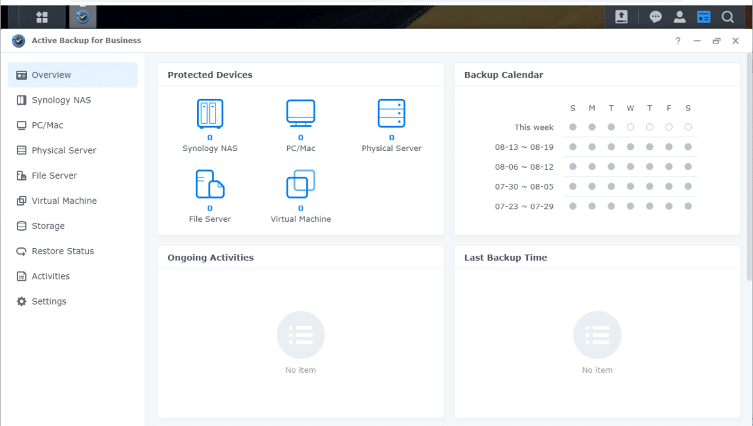This screenshot has width=753, height=426.
Task: Click the "08-13 ~ 08-19" week label
Action: click(525, 147)
